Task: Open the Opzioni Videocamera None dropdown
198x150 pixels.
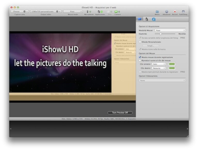Action: (162, 81)
